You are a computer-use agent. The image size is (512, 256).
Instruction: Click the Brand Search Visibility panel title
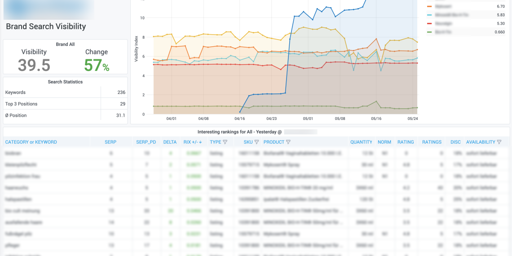tap(46, 26)
